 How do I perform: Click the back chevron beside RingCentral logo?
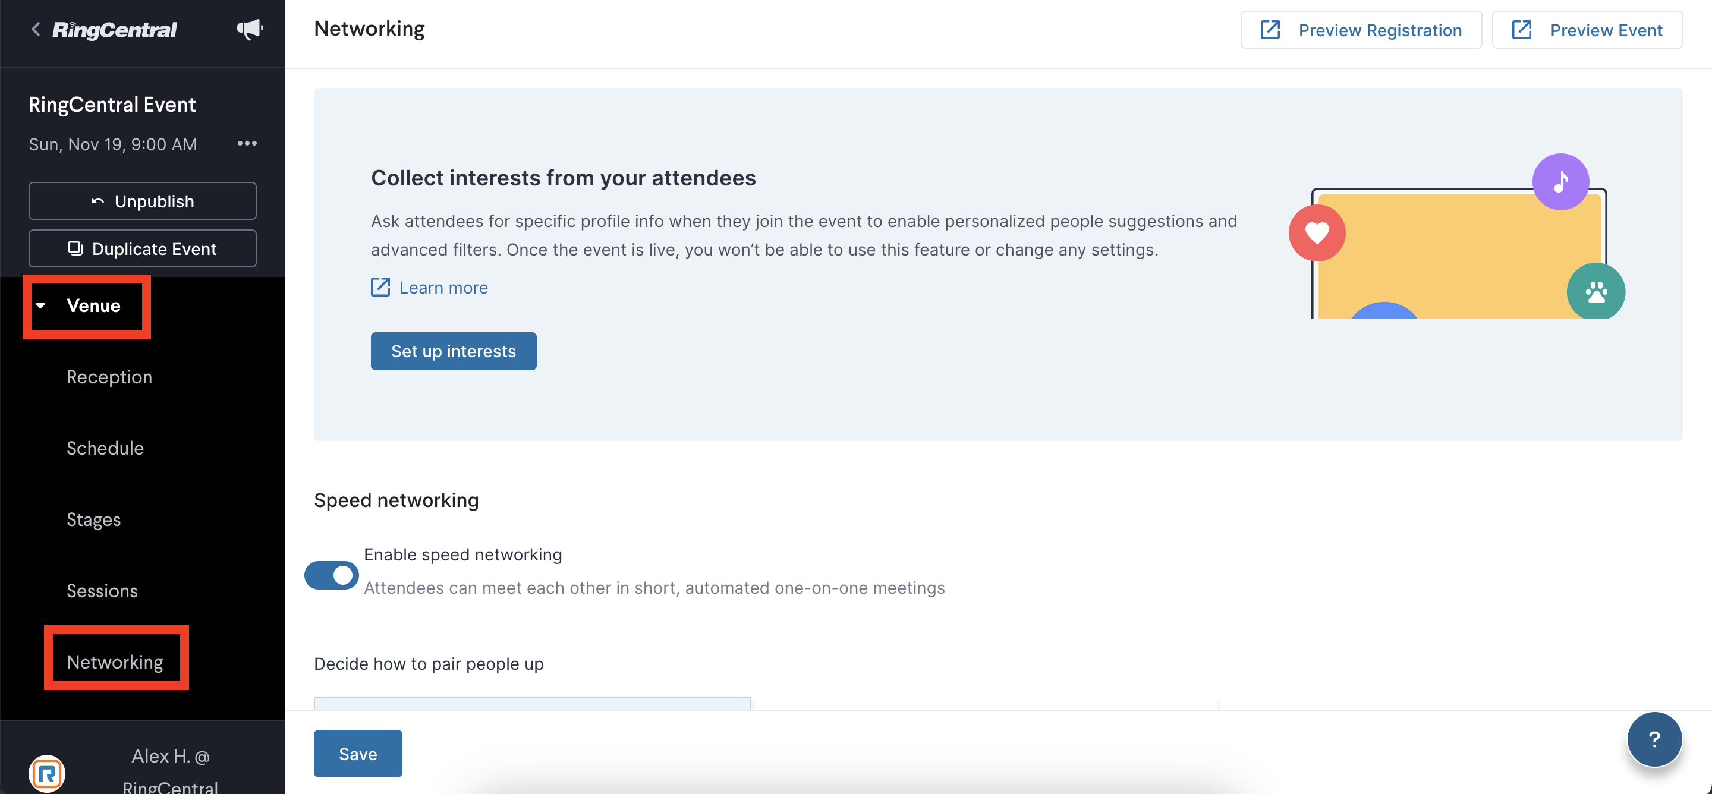click(36, 29)
